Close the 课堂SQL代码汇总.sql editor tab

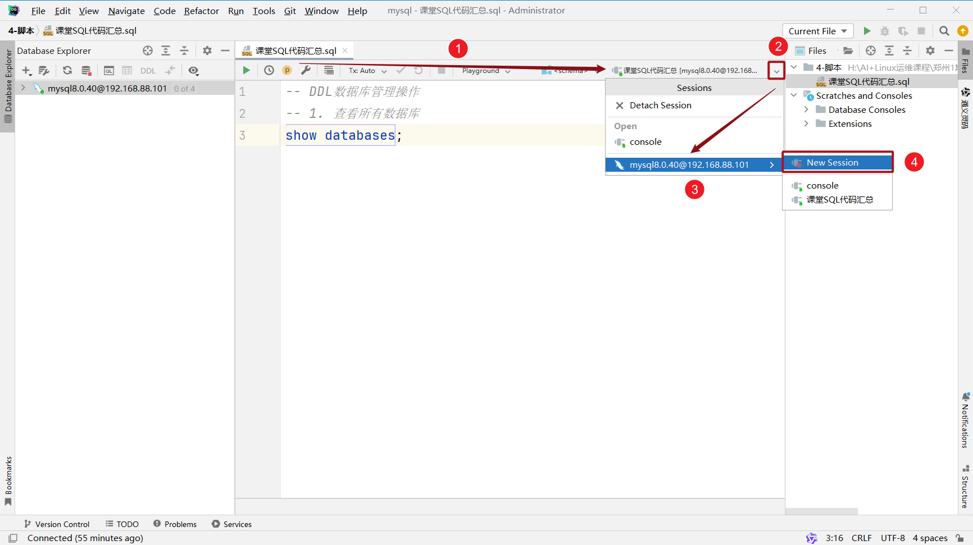coord(345,51)
